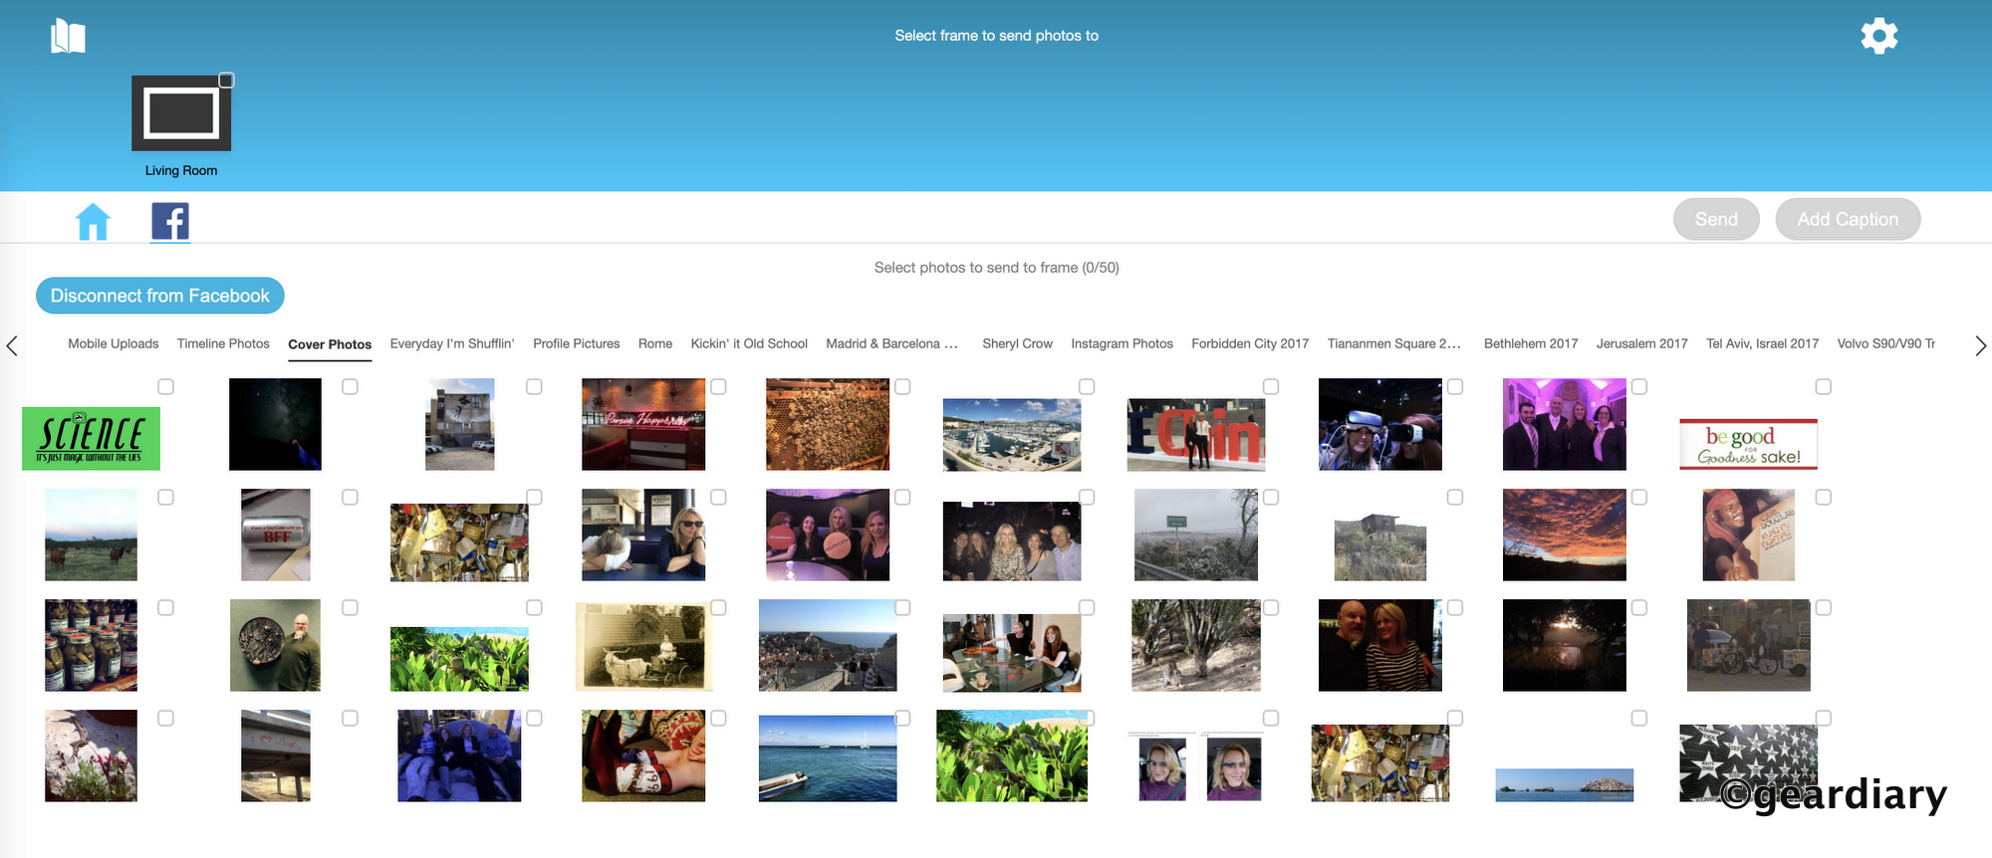Open the Forbidden City 2017 album
The height and width of the screenshot is (858, 1992).
[x=1250, y=343]
